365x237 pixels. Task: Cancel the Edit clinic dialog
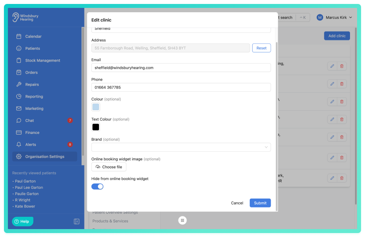point(237,203)
